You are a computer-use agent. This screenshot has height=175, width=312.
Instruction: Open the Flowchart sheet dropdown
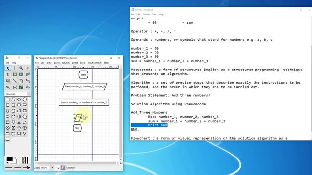pos(29,94)
